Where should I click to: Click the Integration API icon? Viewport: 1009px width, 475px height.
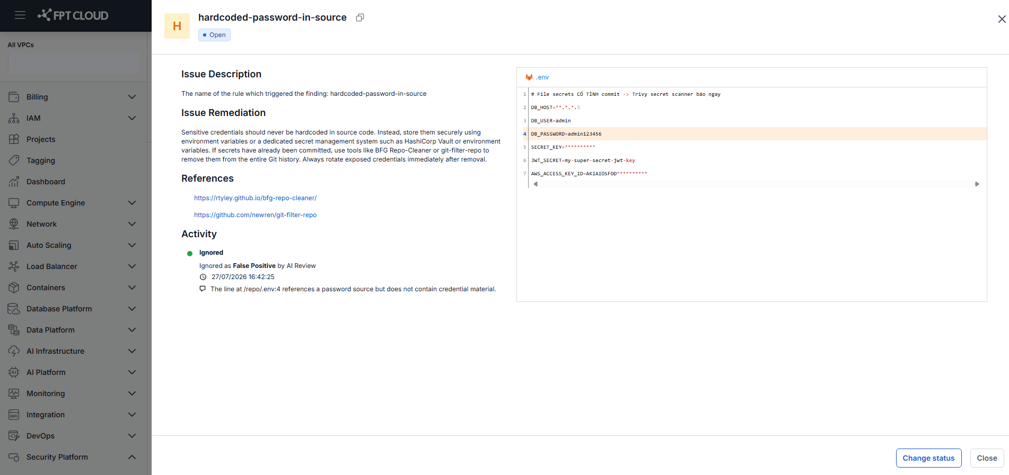14,415
